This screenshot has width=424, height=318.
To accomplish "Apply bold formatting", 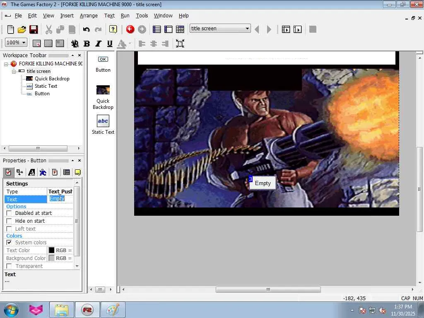I will point(87,43).
